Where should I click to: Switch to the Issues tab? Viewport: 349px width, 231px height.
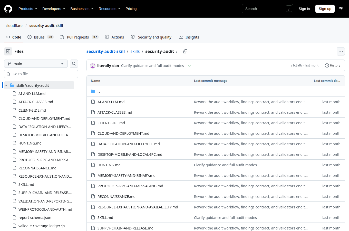[x=40, y=37]
